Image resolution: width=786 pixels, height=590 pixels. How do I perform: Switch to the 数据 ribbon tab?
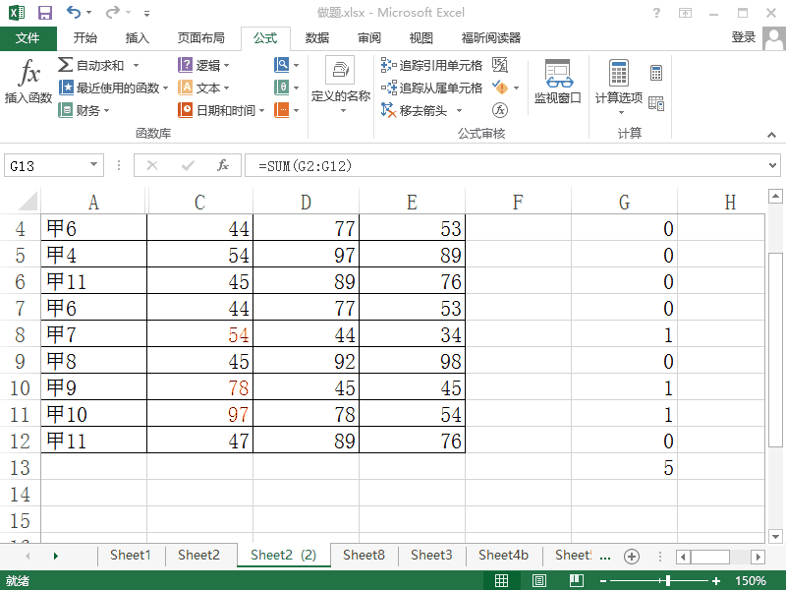tap(318, 39)
